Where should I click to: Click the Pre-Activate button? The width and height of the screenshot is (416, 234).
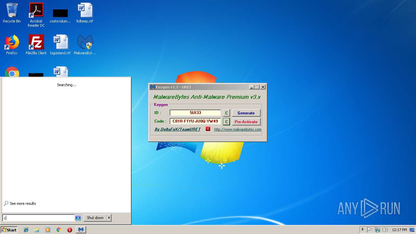(x=246, y=122)
